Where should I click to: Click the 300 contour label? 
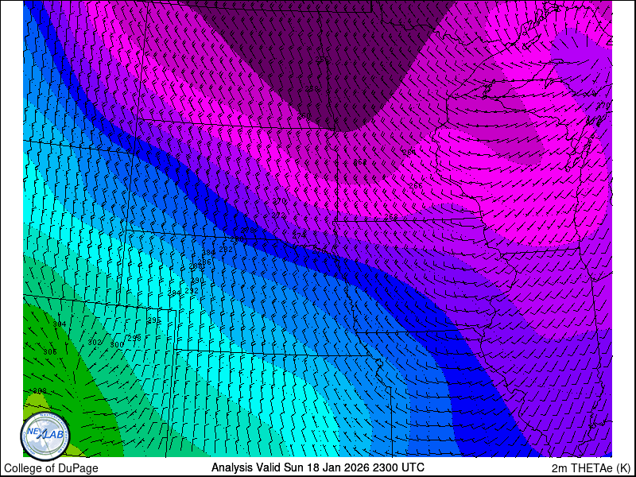point(117,344)
